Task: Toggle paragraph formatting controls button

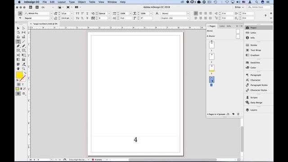Action: (x=20, y=18)
